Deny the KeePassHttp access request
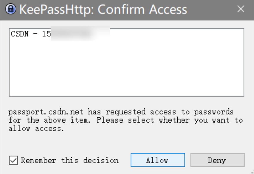Image resolution: width=254 pixels, height=174 pixels. (218, 160)
